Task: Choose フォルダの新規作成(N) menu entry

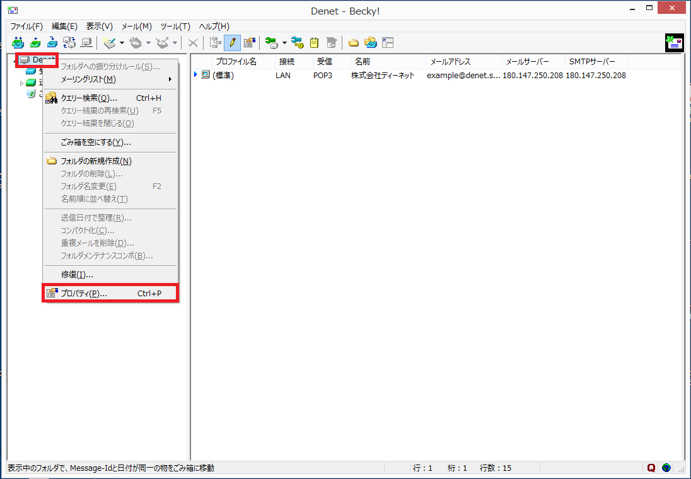Action: coord(110,161)
